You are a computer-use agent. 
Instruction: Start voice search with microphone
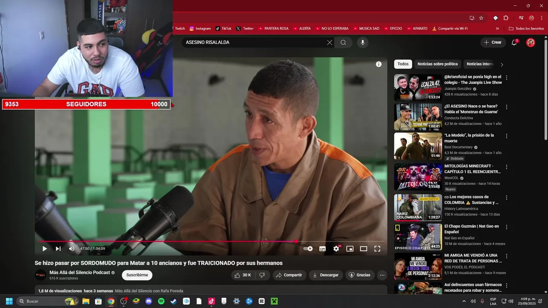click(363, 42)
